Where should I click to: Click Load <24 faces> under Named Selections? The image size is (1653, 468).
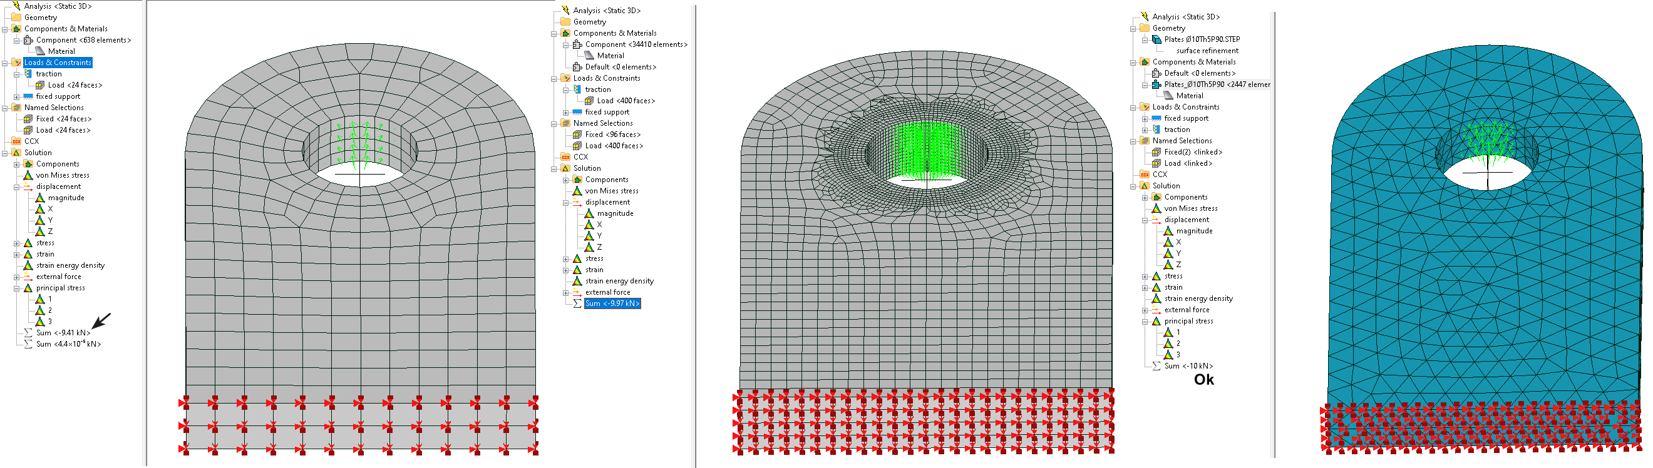[63, 130]
